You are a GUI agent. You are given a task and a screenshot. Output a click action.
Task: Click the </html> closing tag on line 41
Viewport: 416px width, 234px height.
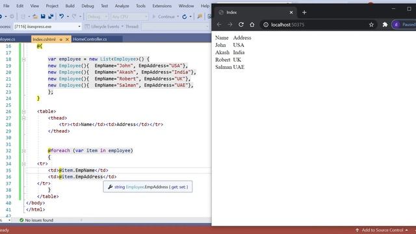coord(36,209)
